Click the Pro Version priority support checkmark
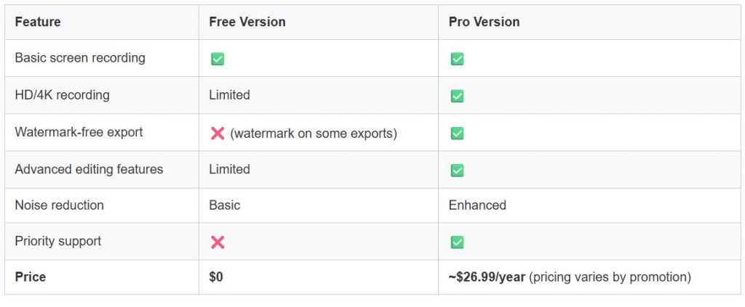The height and width of the screenshot is (307, 745). pyautogui.click(x=457, y=242)
